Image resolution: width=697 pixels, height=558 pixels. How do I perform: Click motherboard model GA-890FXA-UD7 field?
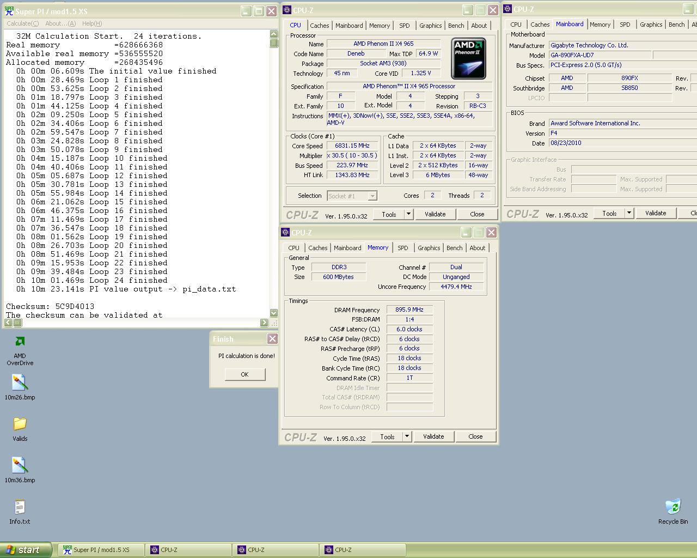pos(600,55)
